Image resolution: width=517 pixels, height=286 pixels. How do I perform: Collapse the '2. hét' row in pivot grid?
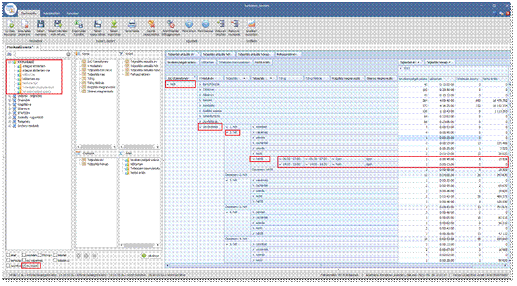click(226, 133)
